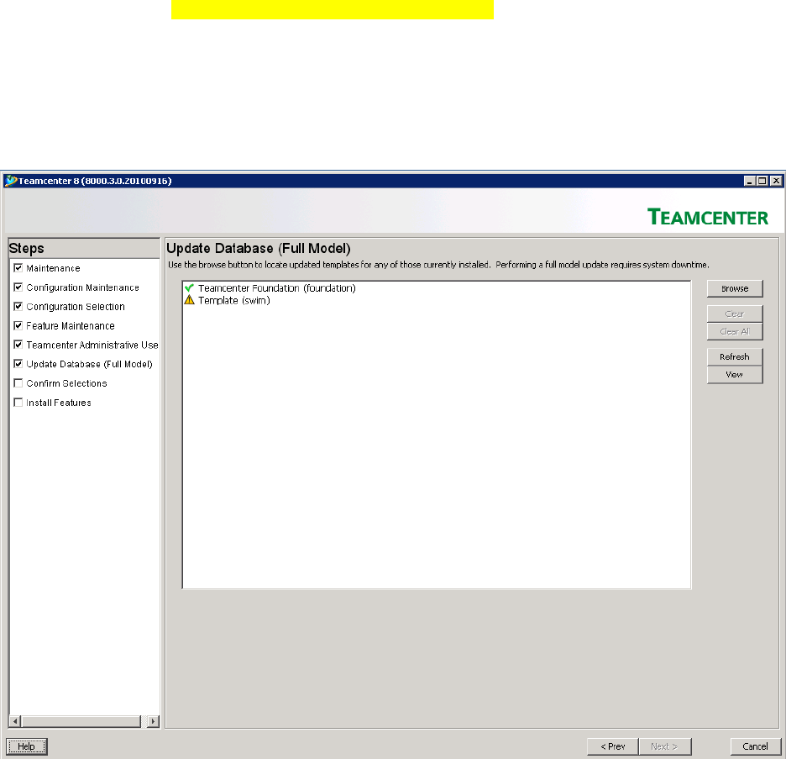Select the Template (swim) entry
Viewport: 786px width, 759px height.
[x=234, y=300]
